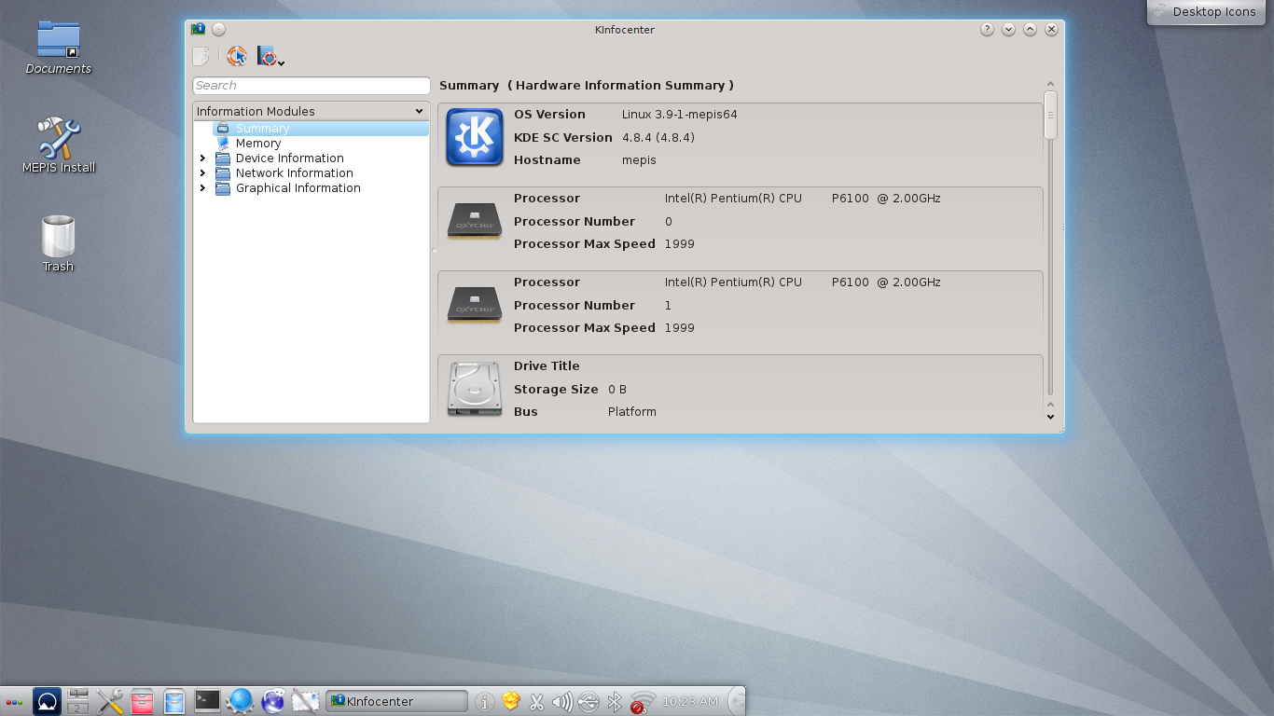Open the blue file cabinet launcher
Screen dimensions: 1274x716
(174, 701)
